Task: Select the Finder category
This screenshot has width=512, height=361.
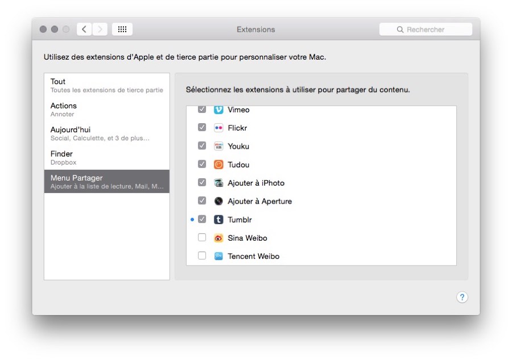Action: 107,158
